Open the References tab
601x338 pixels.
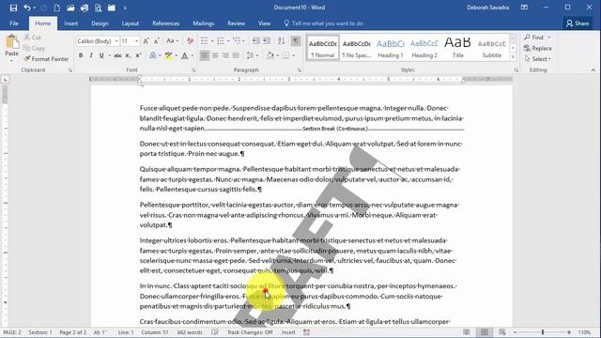165,23
